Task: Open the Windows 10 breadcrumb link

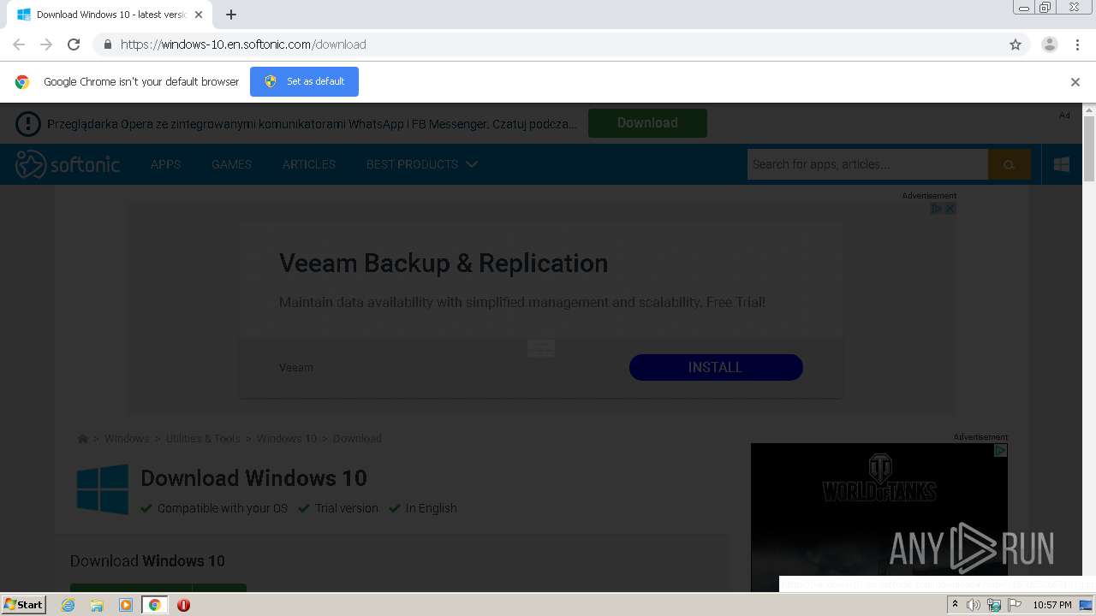Action: 287,438
